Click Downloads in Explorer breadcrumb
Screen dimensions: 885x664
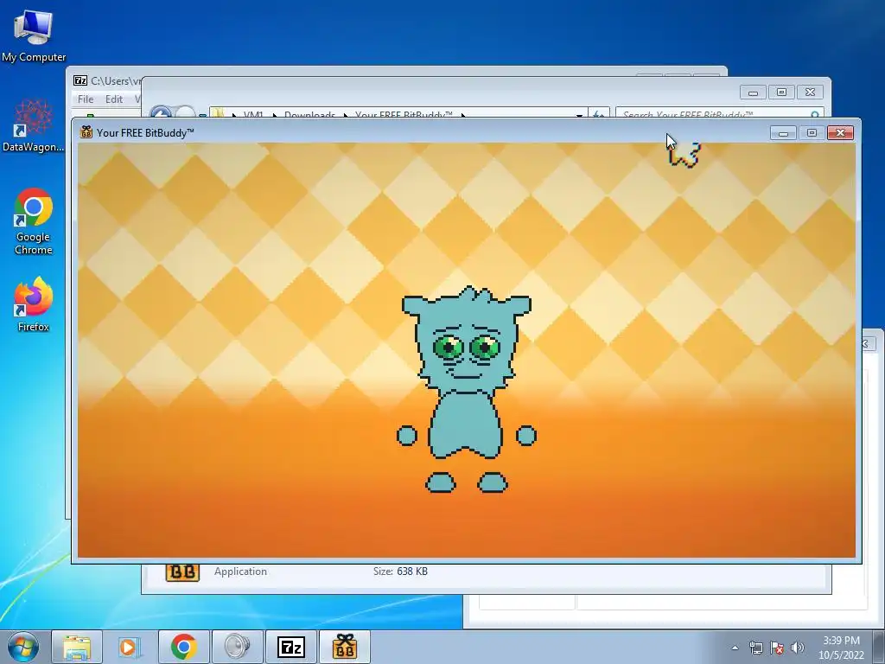click(x=310, y=115)
